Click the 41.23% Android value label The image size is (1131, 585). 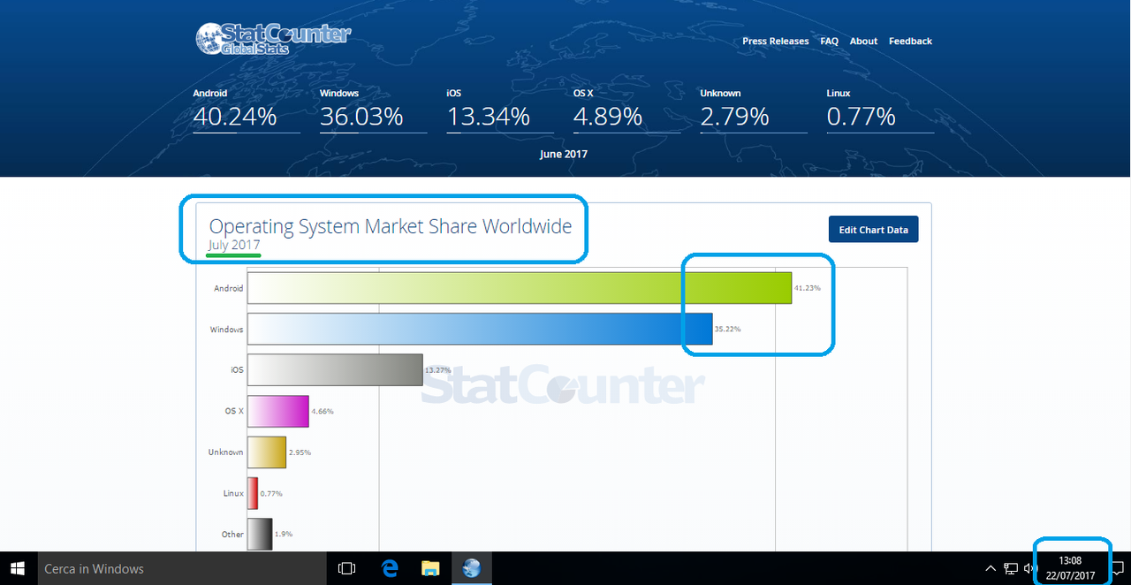click(x=808, y=288)
